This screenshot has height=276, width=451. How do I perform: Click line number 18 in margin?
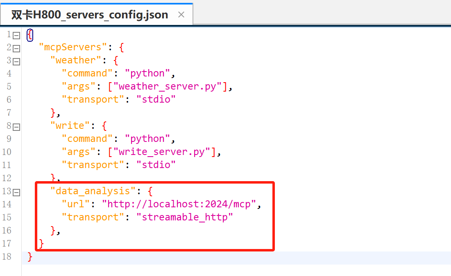coord(7,256)
